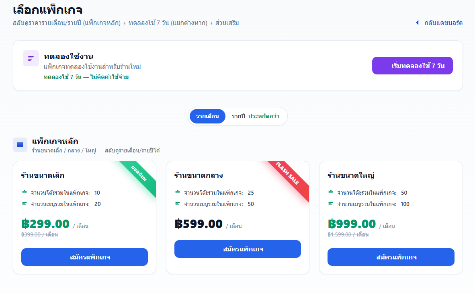The width and height of the screenshot is (475, 294).
Task: Start the 7-day trial with เริ่มทดลองใช้ 7 วัน
Action: point(412,66)
